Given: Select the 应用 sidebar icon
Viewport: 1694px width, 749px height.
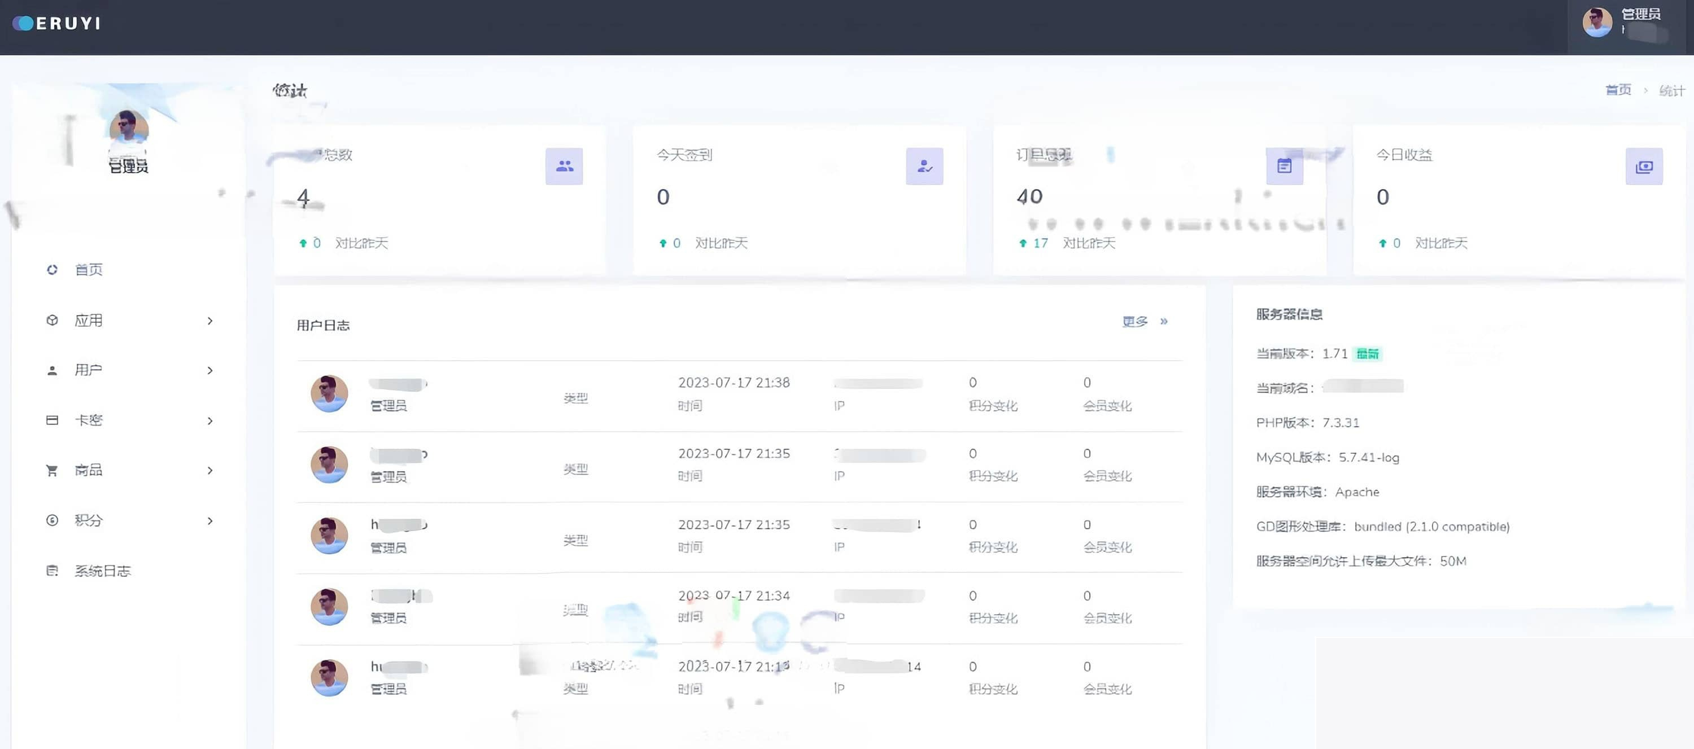Looking at the screenshot, I should tap(53, 320).
